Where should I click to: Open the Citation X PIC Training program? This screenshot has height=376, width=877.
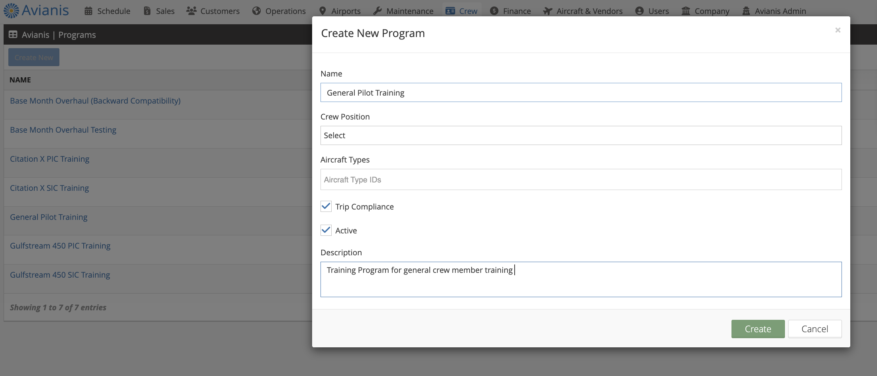tap(49, 159)
